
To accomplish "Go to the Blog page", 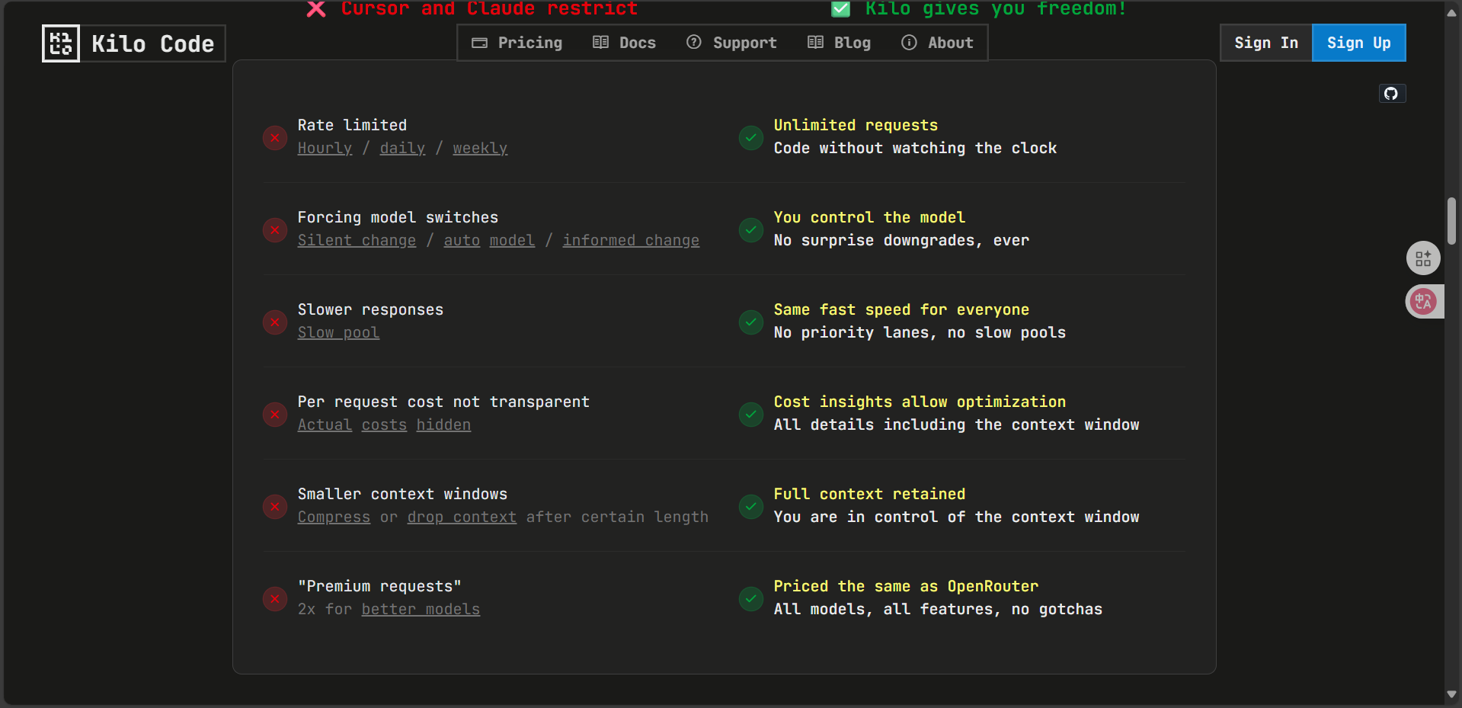I will pos(840,43).
